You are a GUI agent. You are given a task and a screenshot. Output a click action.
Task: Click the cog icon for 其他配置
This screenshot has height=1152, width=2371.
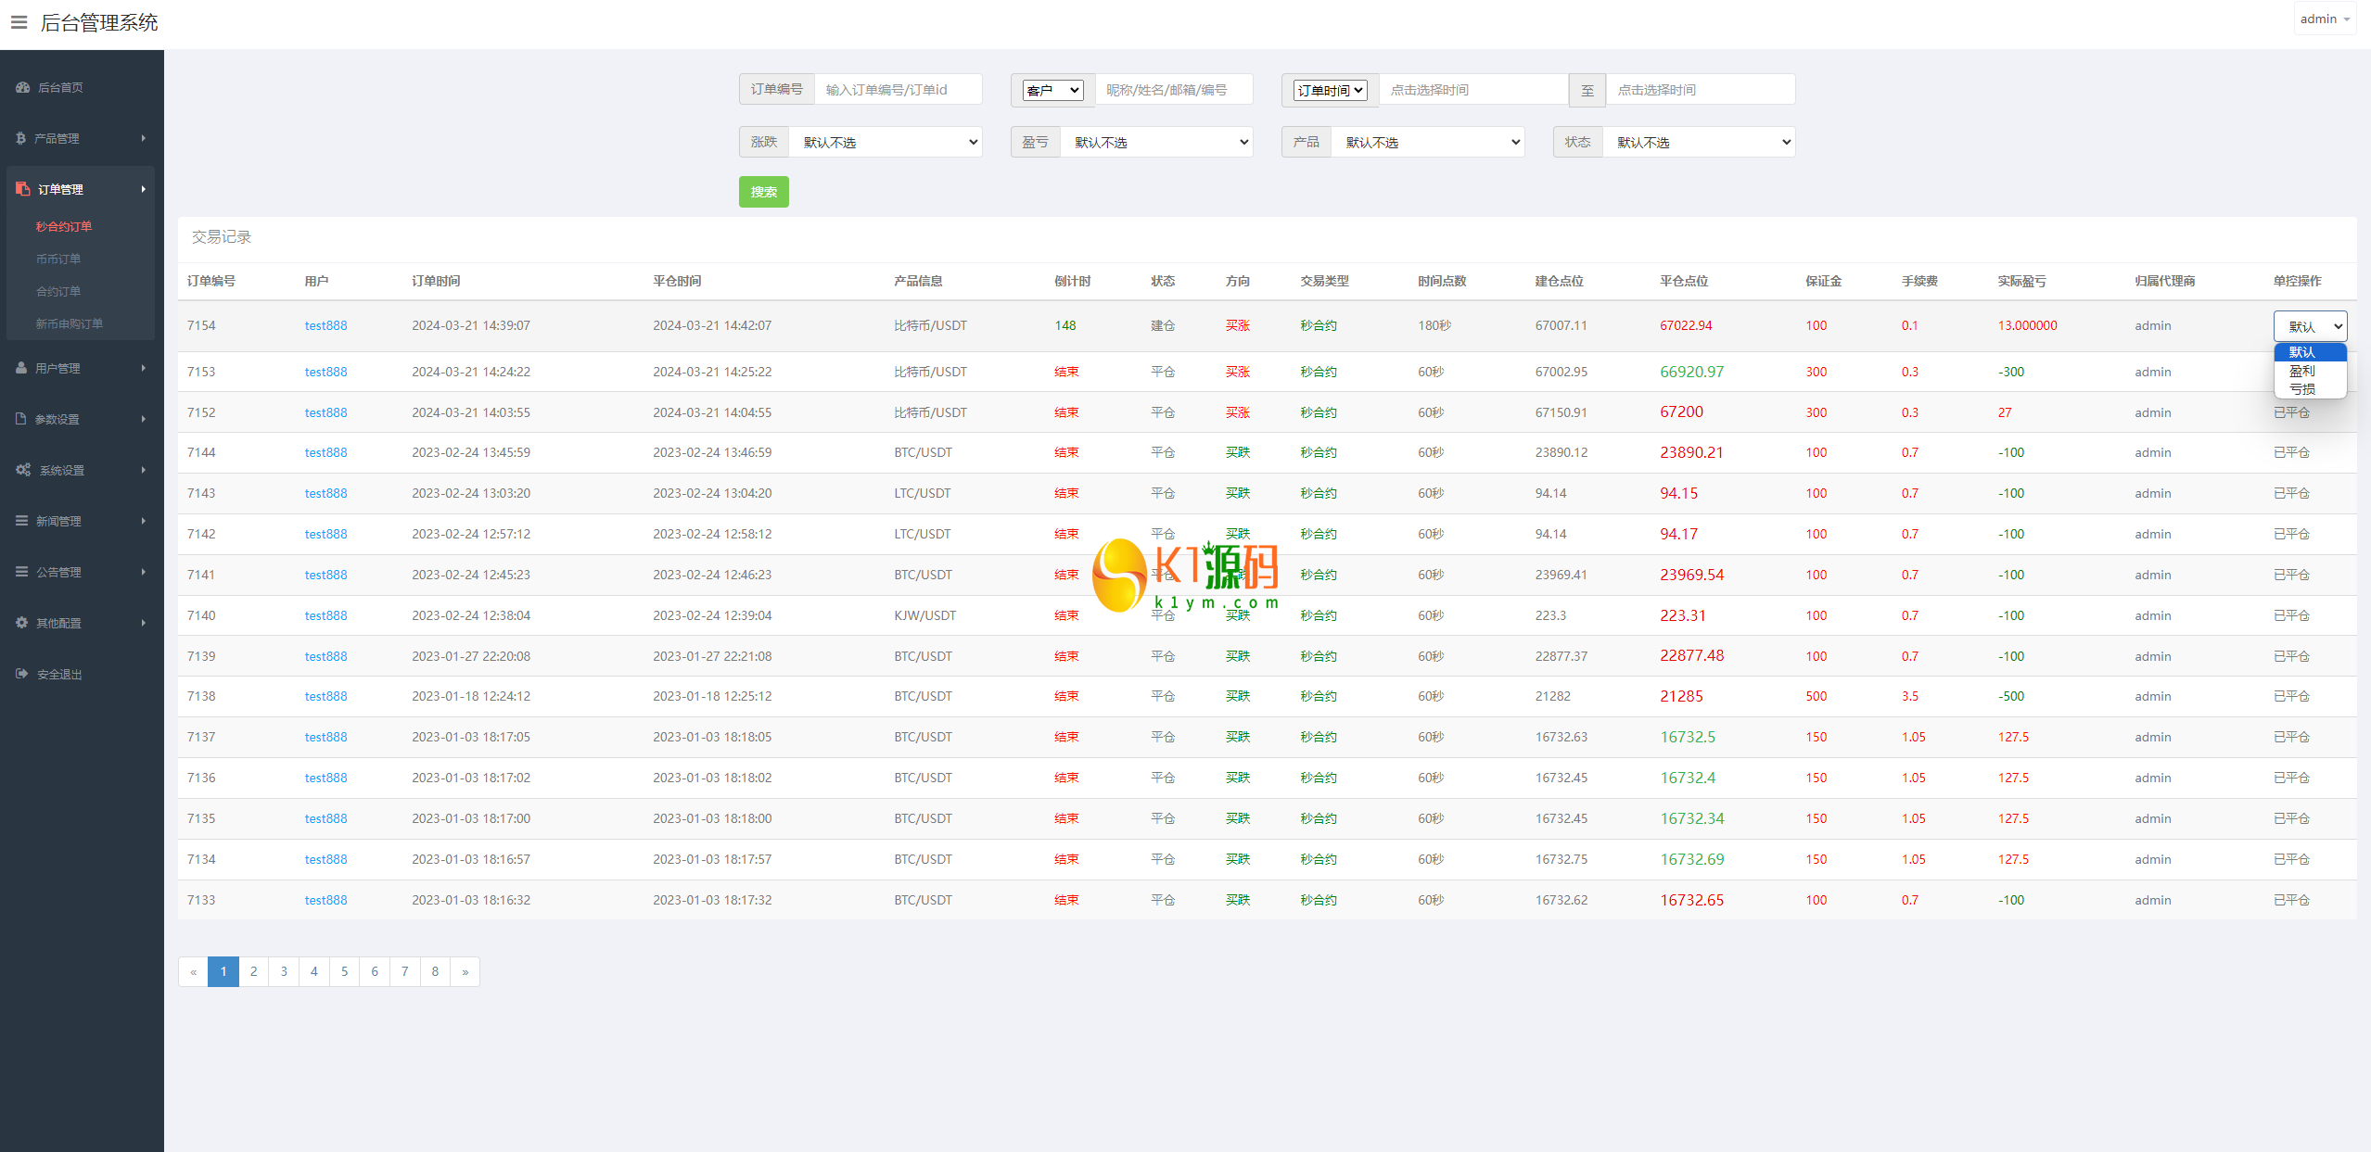tap(21, 623)
